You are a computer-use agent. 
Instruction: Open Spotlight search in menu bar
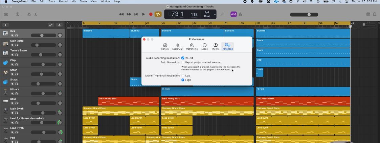(x=311, y=1)
